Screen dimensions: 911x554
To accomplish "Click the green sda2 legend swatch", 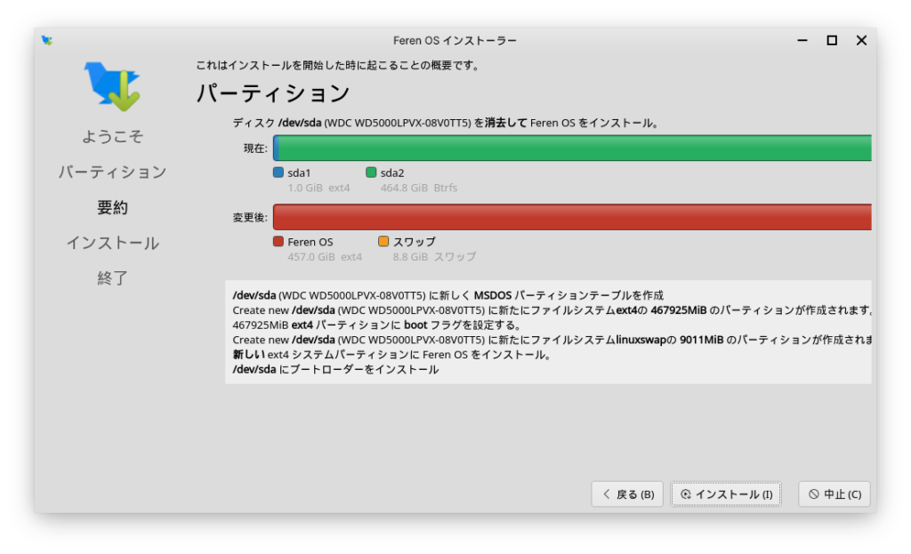I will coord(371,173).
